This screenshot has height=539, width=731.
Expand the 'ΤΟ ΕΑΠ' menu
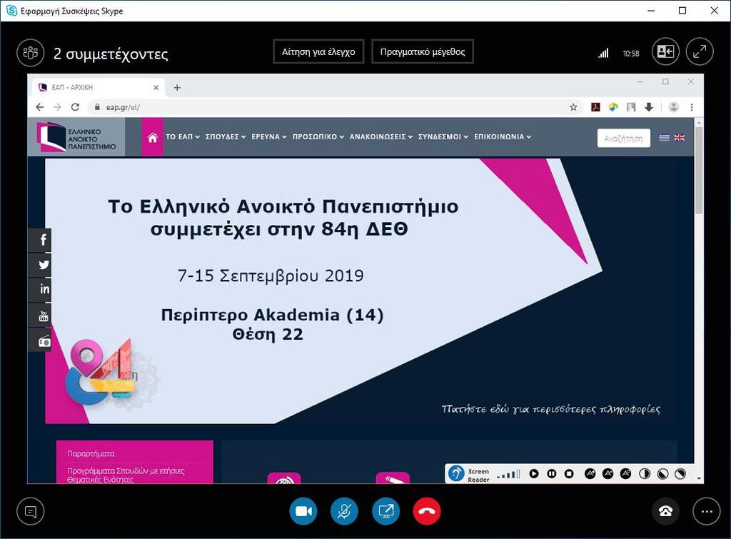(183, 136)
